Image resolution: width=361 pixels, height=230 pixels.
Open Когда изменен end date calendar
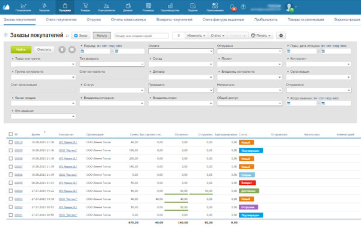click(323, 103)
